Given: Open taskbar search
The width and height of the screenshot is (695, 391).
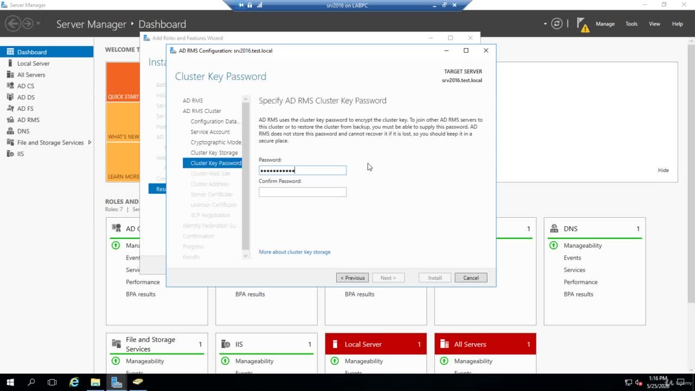Looking at the screenshot, I should (x=31, y=382).
